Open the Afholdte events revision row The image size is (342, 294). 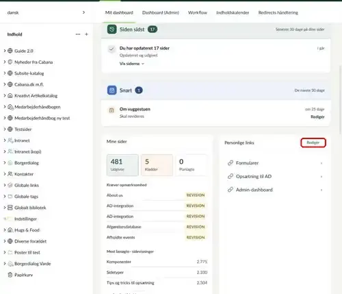tap(156, 237)
